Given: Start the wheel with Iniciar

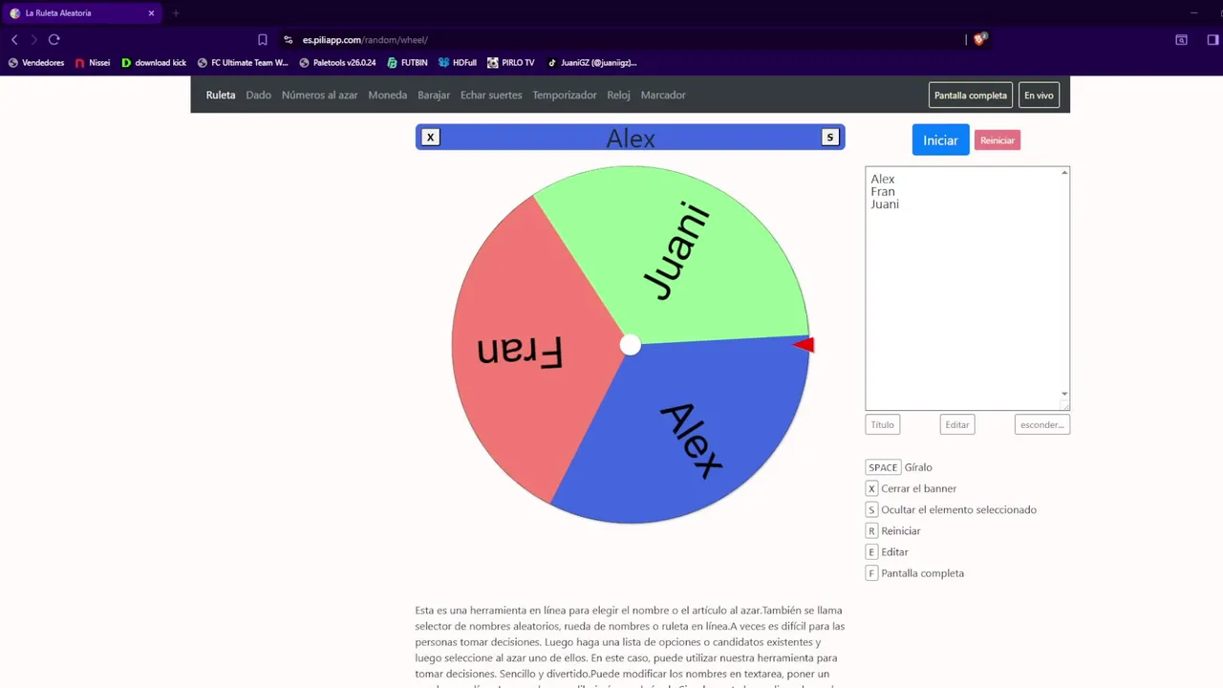Looking at the screenshot, I should click(x=940, y=140).
